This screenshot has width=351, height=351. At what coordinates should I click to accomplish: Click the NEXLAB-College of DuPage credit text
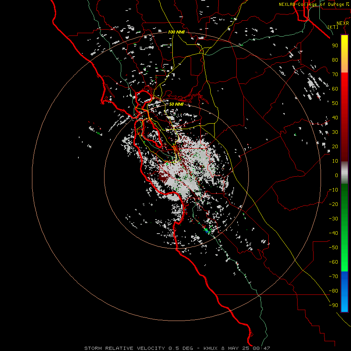314,4
